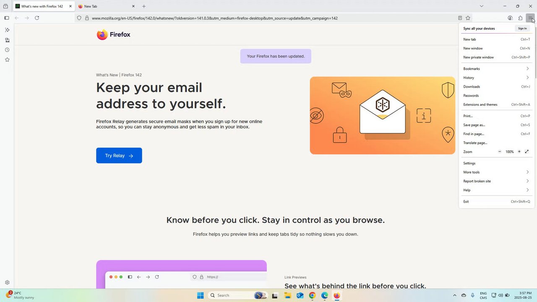
Task: Expand the More tools submenu
Action: pyautogui.click(x=496, y=172)
